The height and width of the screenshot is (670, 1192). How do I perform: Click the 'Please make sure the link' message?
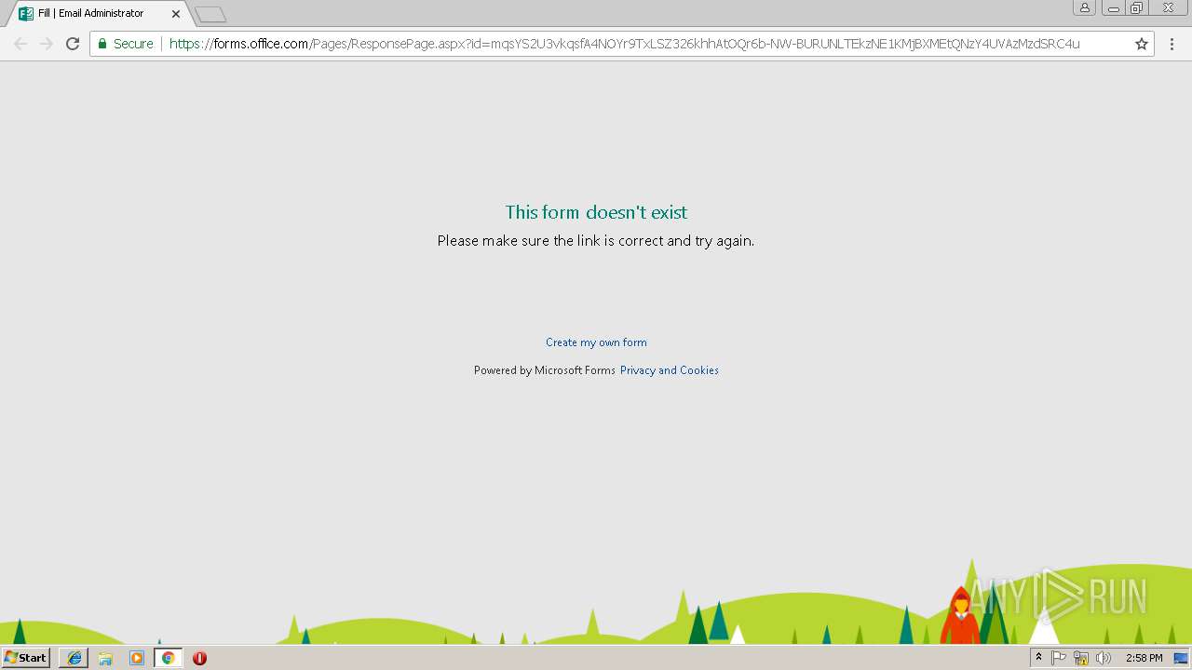(596, 241)
